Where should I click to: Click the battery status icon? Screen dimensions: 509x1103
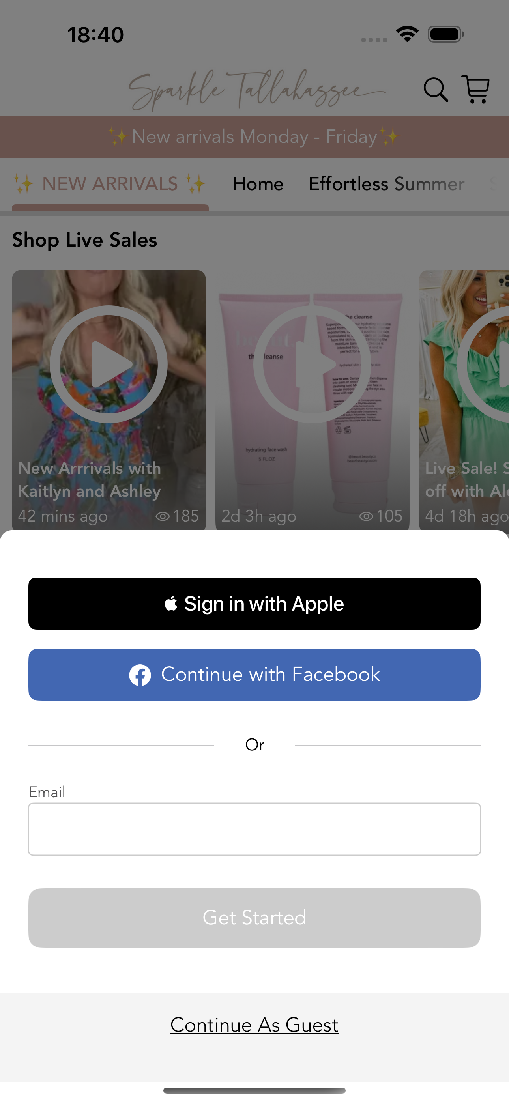tap(446, 34)
